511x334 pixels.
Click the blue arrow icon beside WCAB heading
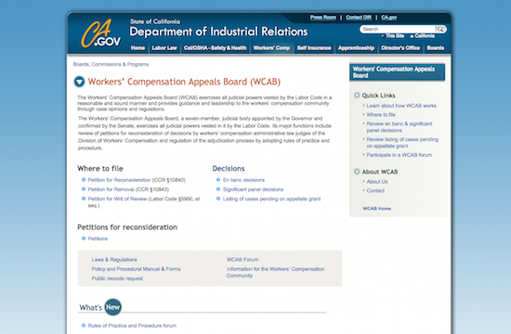click(x=79, y=82)
